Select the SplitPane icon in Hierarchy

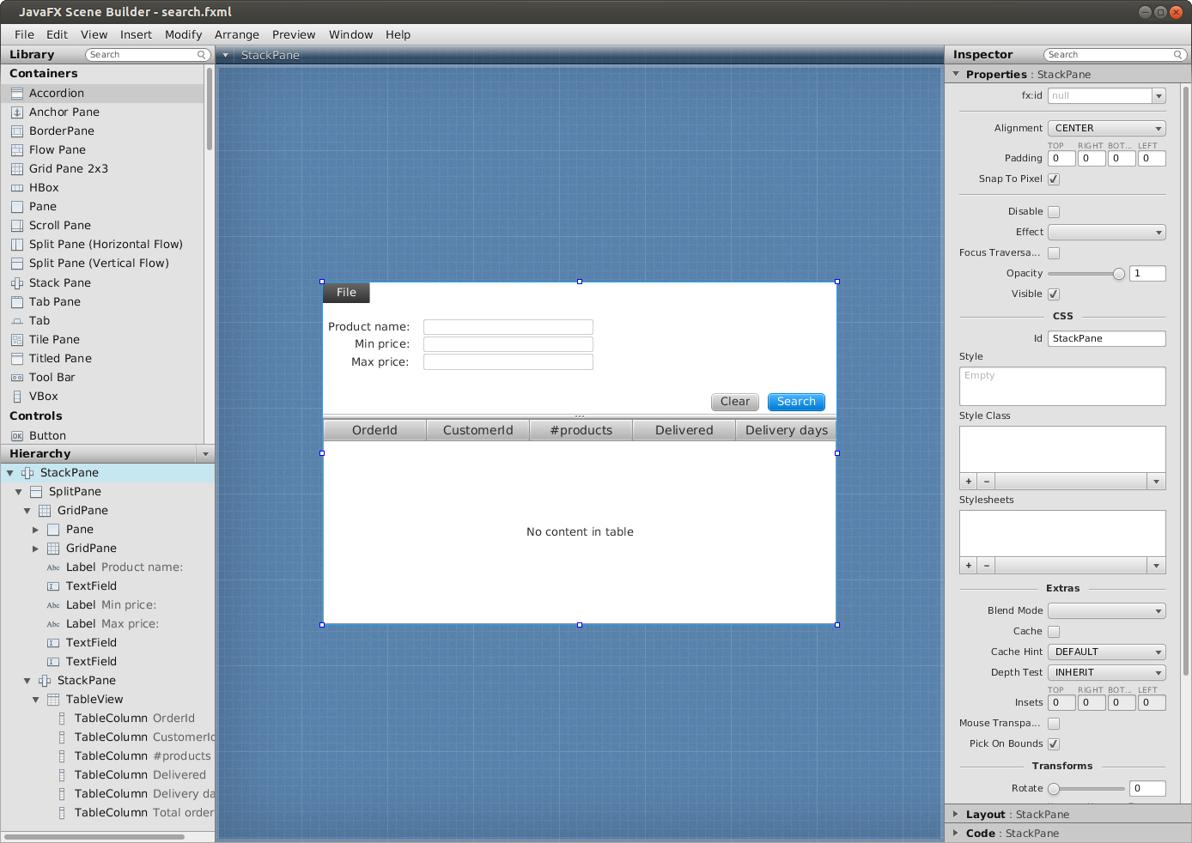[x=36, y=492]
